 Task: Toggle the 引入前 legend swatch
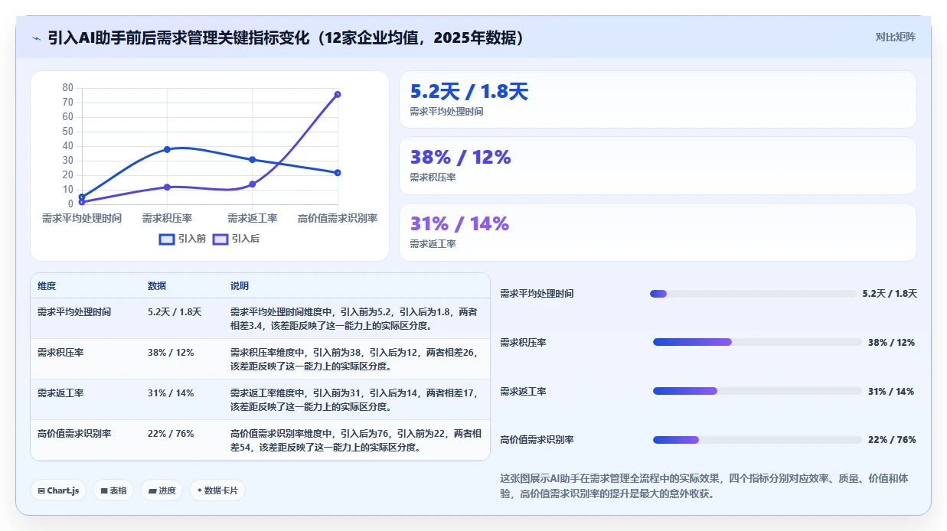(x=167, y=239)
